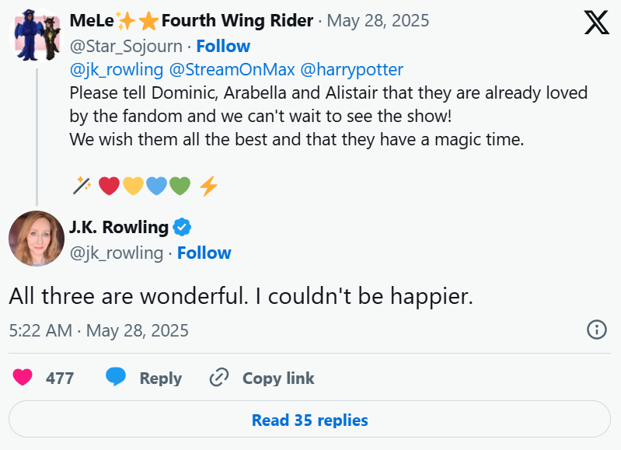Click MeLe Fourth Wing Rider display name
The image size is (621, 450).
pyautogui.click(x=191, y=20)
